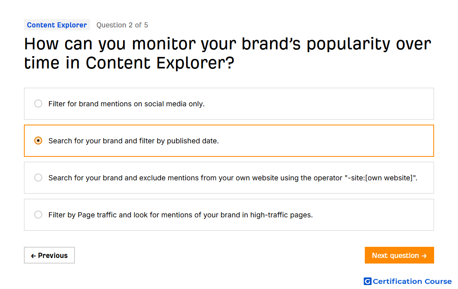Click the Question 2 of 5 indicator
The image size is (458, 289).
(x=122, y=25)
